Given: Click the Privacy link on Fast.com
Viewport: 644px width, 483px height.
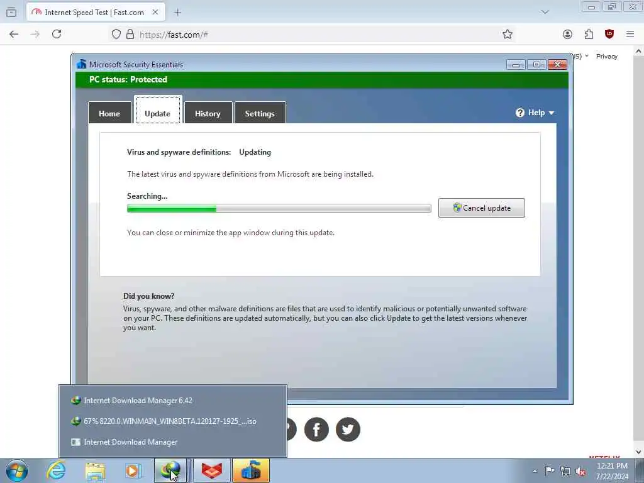Looking at the screenshot, I should pos(607,56).
